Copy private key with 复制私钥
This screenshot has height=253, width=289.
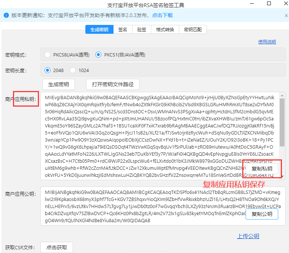(262, 169)
